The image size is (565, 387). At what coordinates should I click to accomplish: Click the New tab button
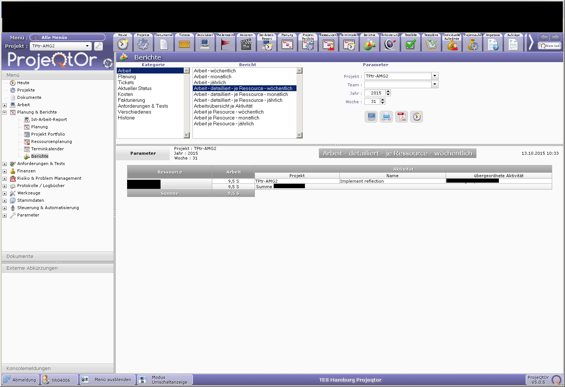tap(550, 46)
